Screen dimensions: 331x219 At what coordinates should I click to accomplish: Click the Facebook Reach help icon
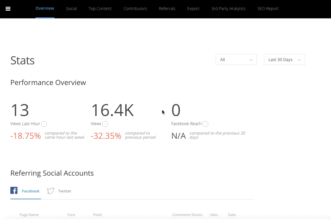click(x=205, y=124)
